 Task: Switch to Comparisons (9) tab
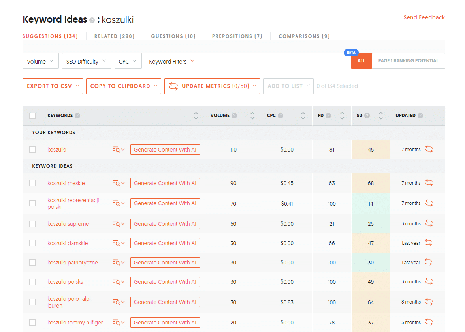point(304,36)
